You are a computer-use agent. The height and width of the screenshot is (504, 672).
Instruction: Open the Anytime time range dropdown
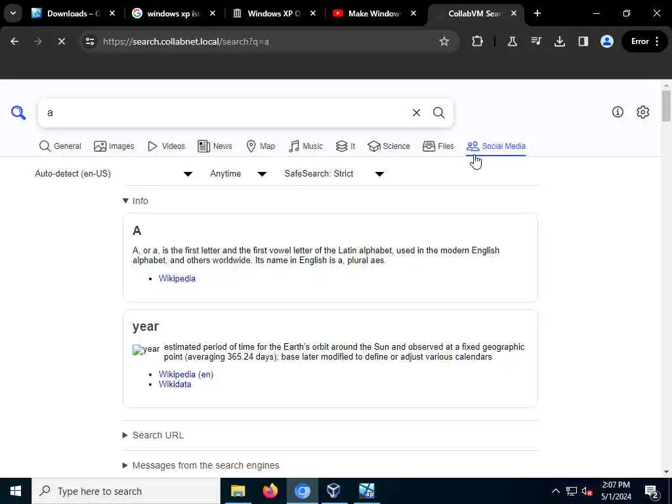[x=238, y=173]
